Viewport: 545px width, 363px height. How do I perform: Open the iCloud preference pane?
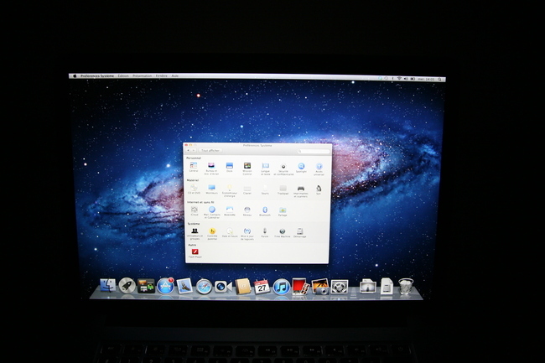(x=195, y=211)
